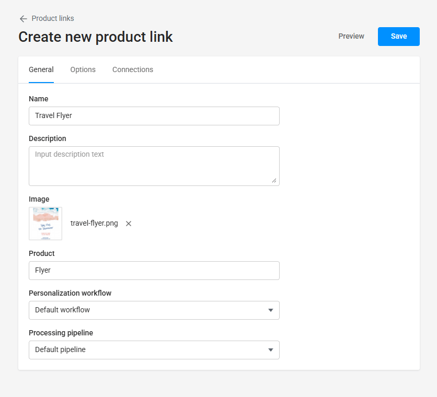Image resolution: width=437 pixels, height=397 pixels.
Task: Click the travel-flyer.png image thumbnail
Action: click(45, 223)
